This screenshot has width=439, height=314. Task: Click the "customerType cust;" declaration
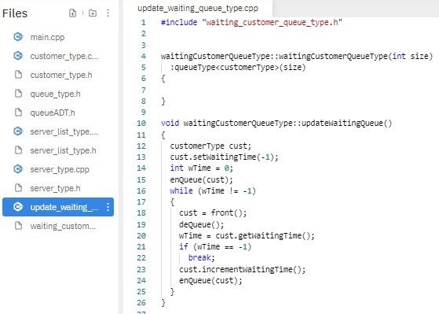pos(210,146)
